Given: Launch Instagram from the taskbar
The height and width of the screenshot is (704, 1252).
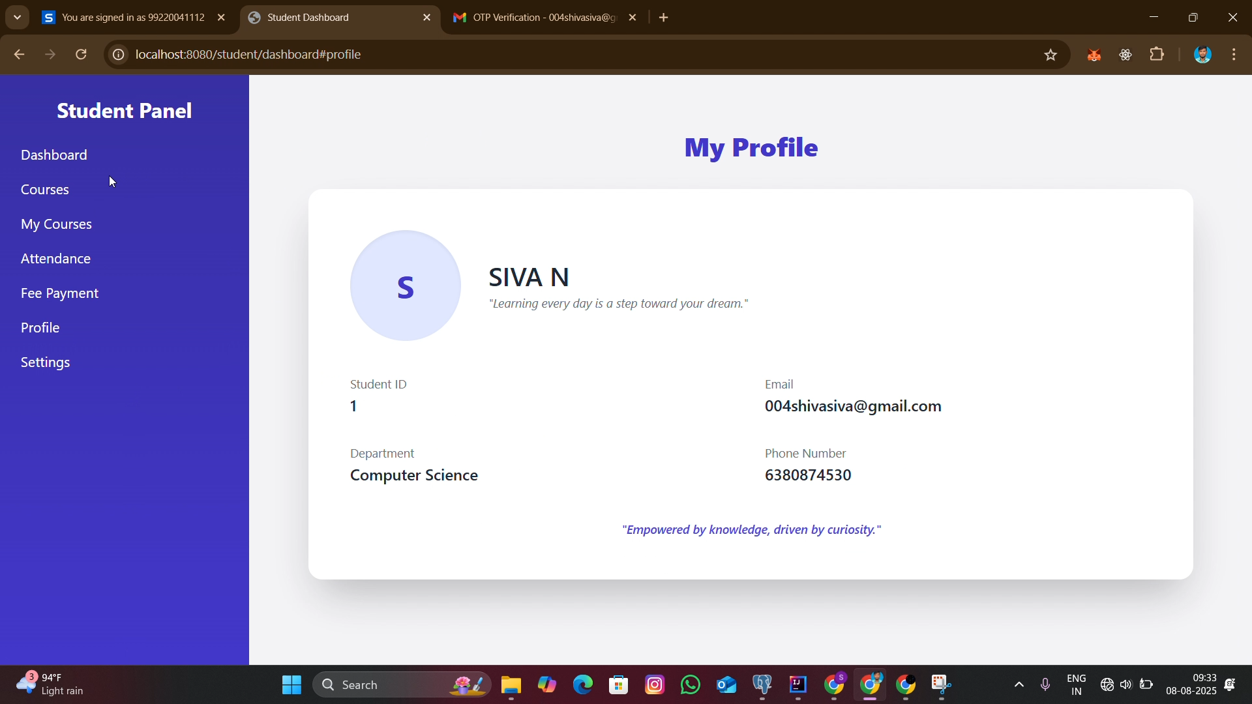Looking at the screenshot, I should (x=655, y=685).
